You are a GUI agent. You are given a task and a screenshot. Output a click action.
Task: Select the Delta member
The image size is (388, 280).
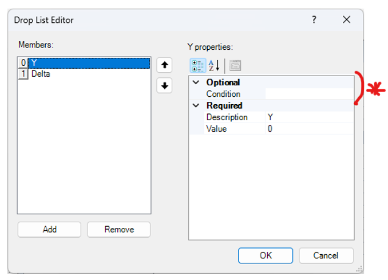point(41,74)
